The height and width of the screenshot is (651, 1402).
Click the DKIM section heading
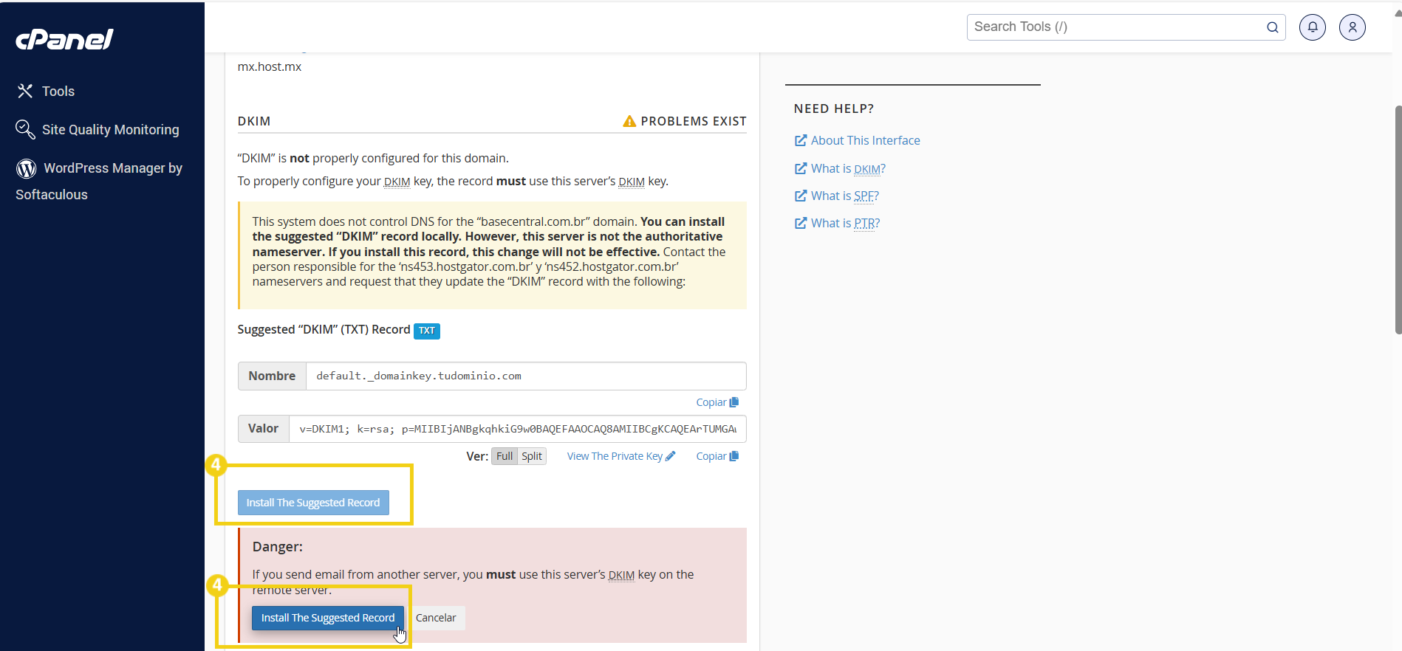pos(254,121)
